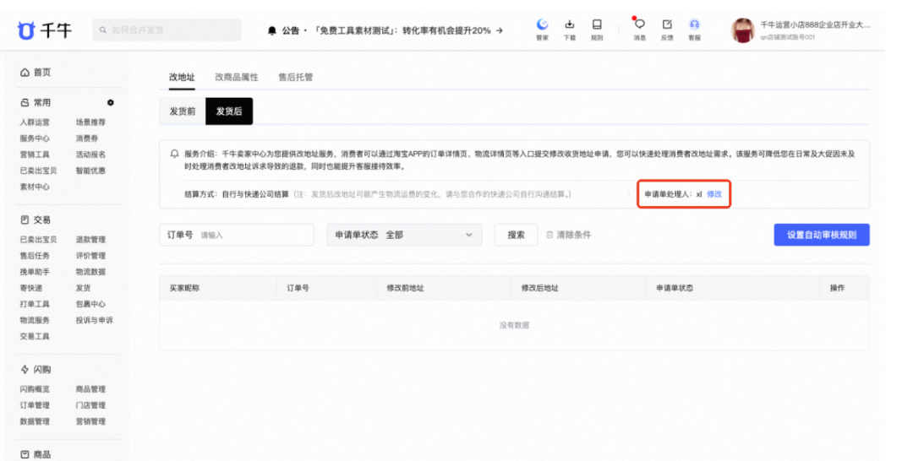Click the announcement bell icon

click(x=272, y=30)
